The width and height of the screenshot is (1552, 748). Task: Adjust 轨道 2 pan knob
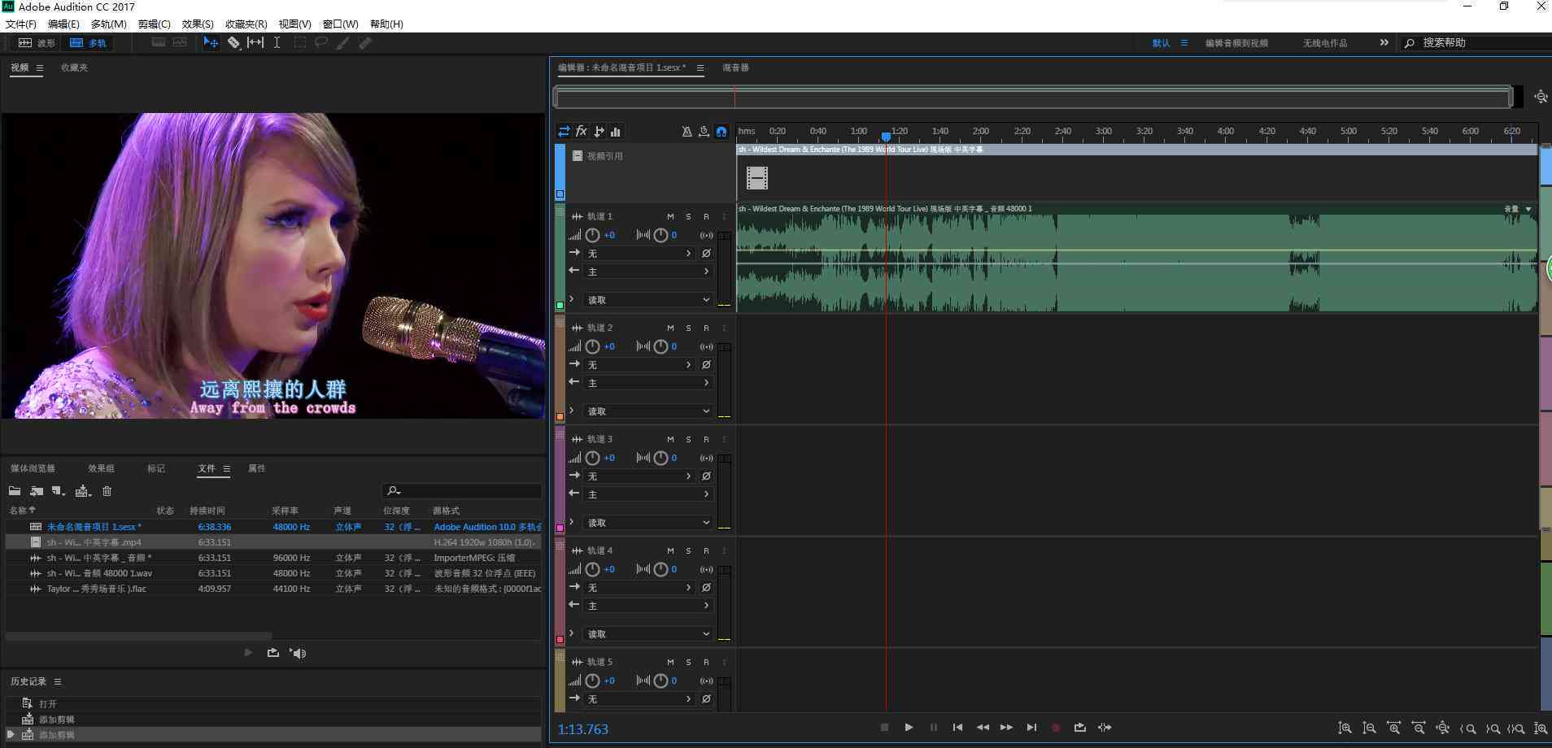[660, 346]
